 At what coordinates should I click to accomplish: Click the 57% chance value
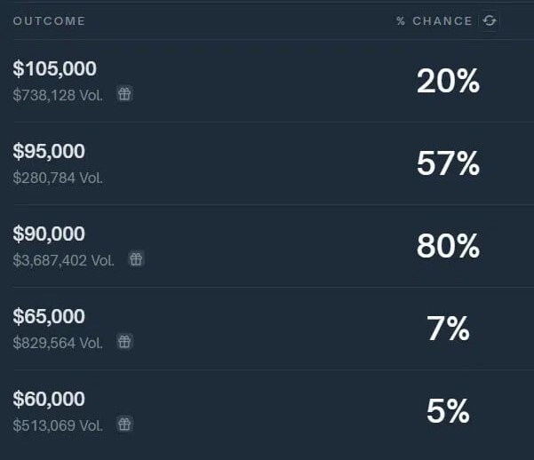(x=448, y=163)
